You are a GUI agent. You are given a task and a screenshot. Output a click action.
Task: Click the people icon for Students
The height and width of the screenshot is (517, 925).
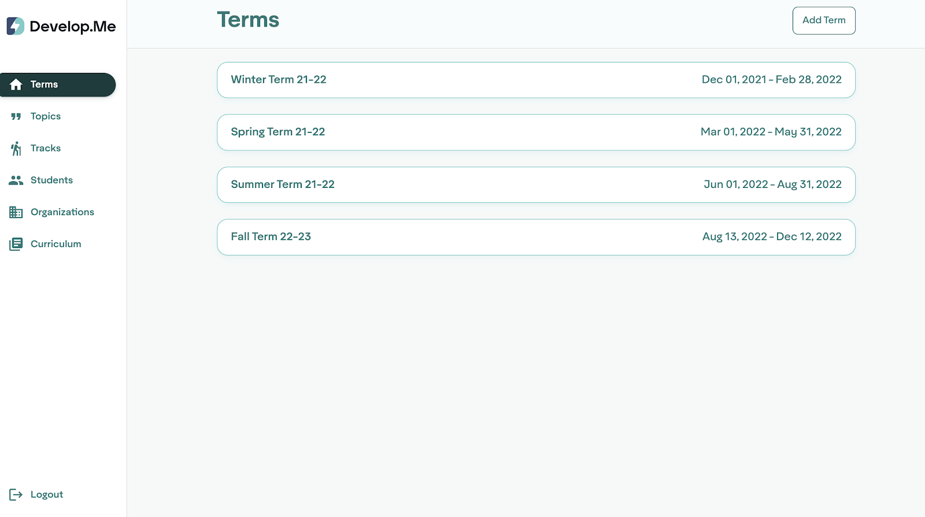[16, 180]
